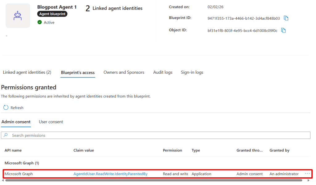Click the Refresh circular arrow icon

click(6, 108)
